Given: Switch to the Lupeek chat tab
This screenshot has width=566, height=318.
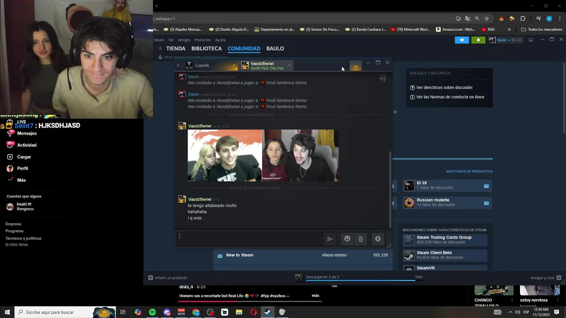Looking at the screenshot, I should [202, 65].
